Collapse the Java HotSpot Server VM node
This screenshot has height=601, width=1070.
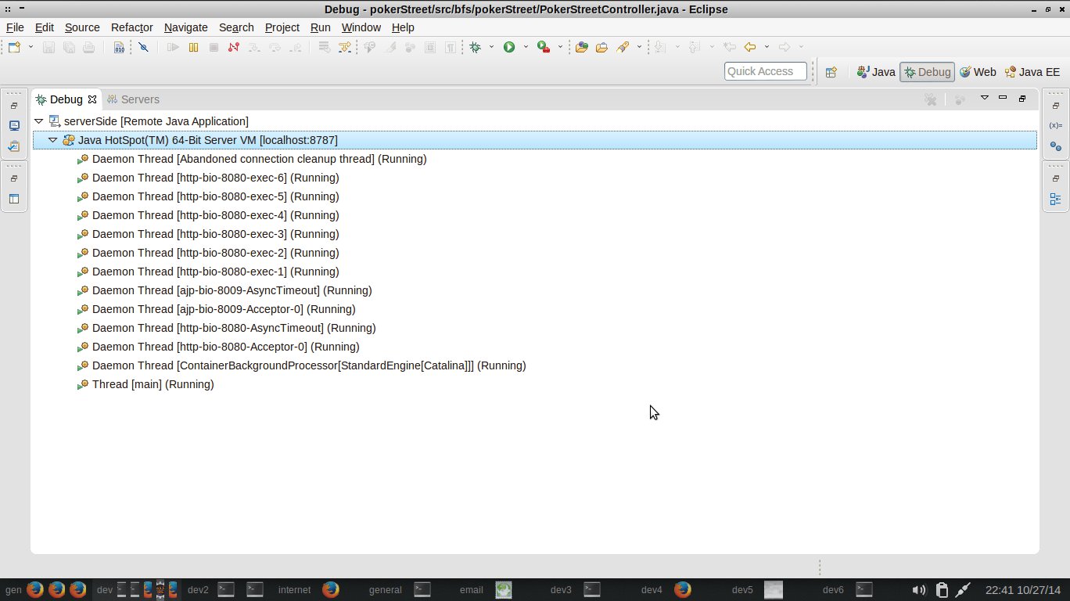click(x=52, y=140)
